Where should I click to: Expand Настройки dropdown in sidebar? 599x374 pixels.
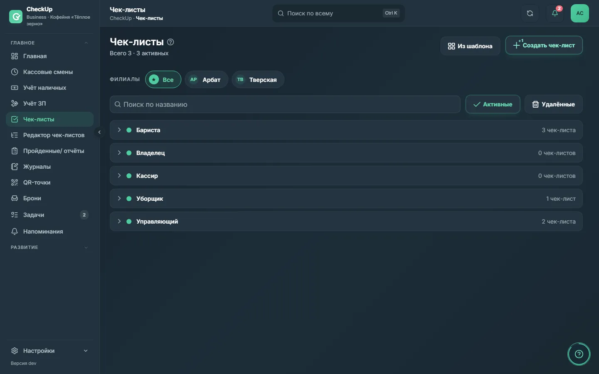pyautogui.click(x=50, y=351)
